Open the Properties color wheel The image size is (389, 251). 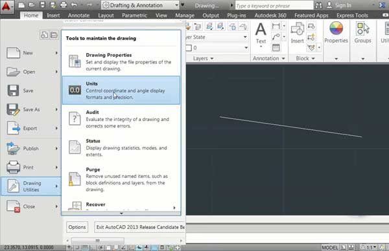[336, 28]
